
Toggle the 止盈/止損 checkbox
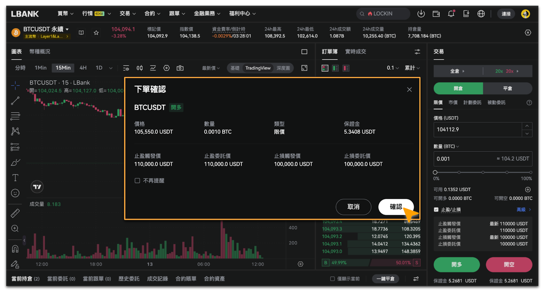click(x=436, y=210)
